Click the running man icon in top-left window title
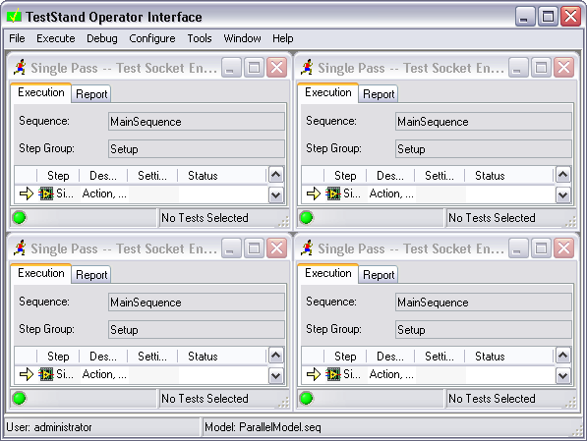Viewport: 587px width, 441px height. click(20, 68)
